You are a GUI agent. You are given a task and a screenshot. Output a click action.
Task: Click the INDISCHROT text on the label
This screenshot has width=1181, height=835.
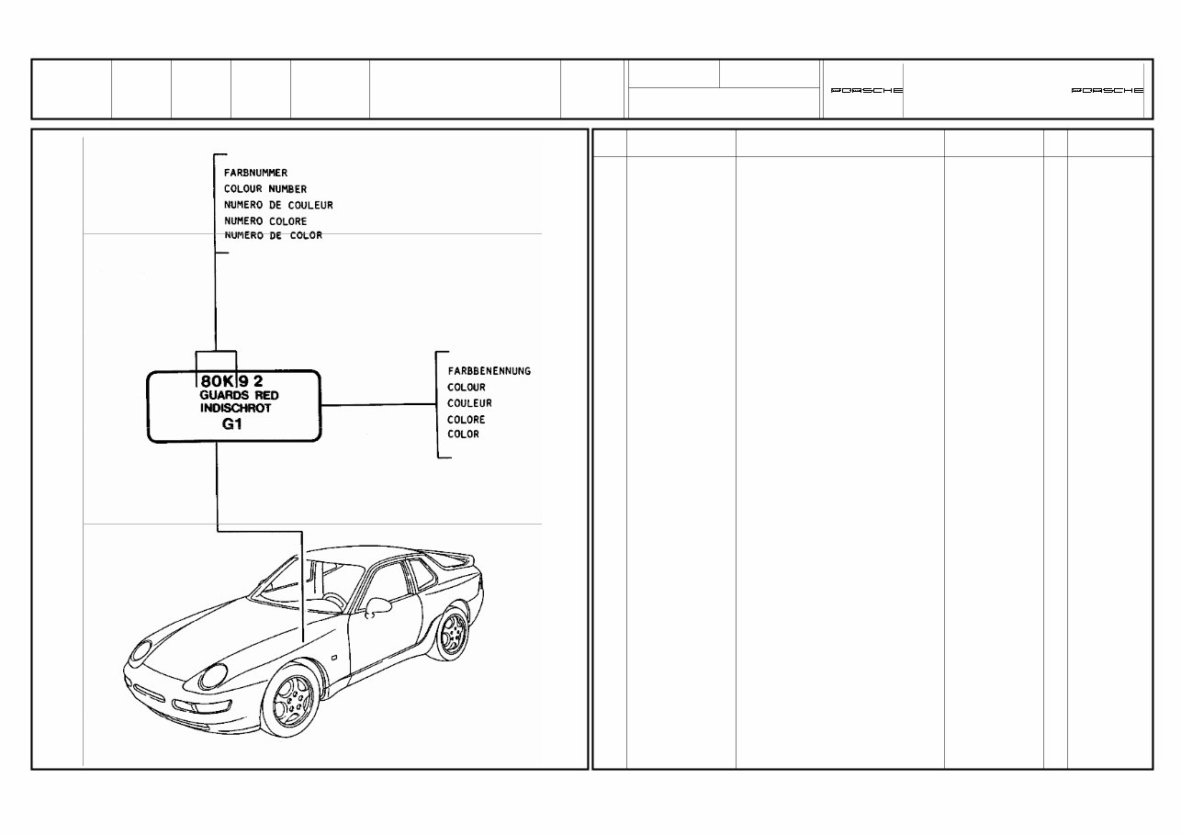(x=235, y=408)
